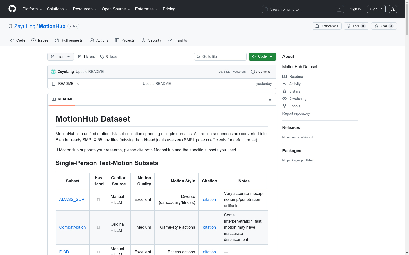Open the ZeyuLing owner profile link
This screenshot has height=255, width=409.
(25, 26)
